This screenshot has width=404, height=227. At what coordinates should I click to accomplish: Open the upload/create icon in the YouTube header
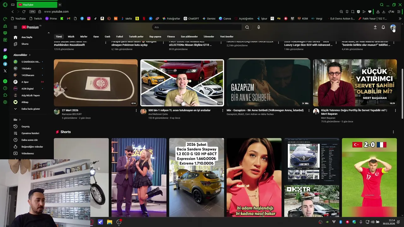point(375,27)
